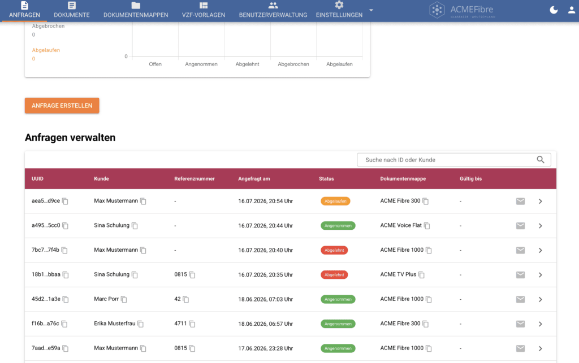Viewport: 579px width, 363px height.
Task: Toggle dark mode moon icon
Action: tap(554, 10)
